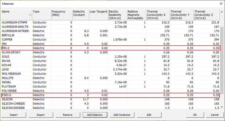
Task: Click the Type column header
Action: 41,15
